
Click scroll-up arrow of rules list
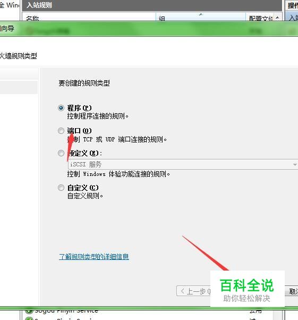(278, 18)
